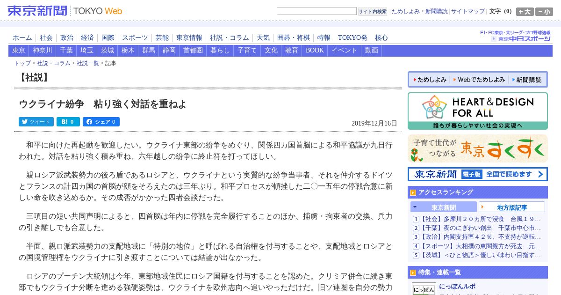Select 栃木 in the regional bar

[128, 51]
